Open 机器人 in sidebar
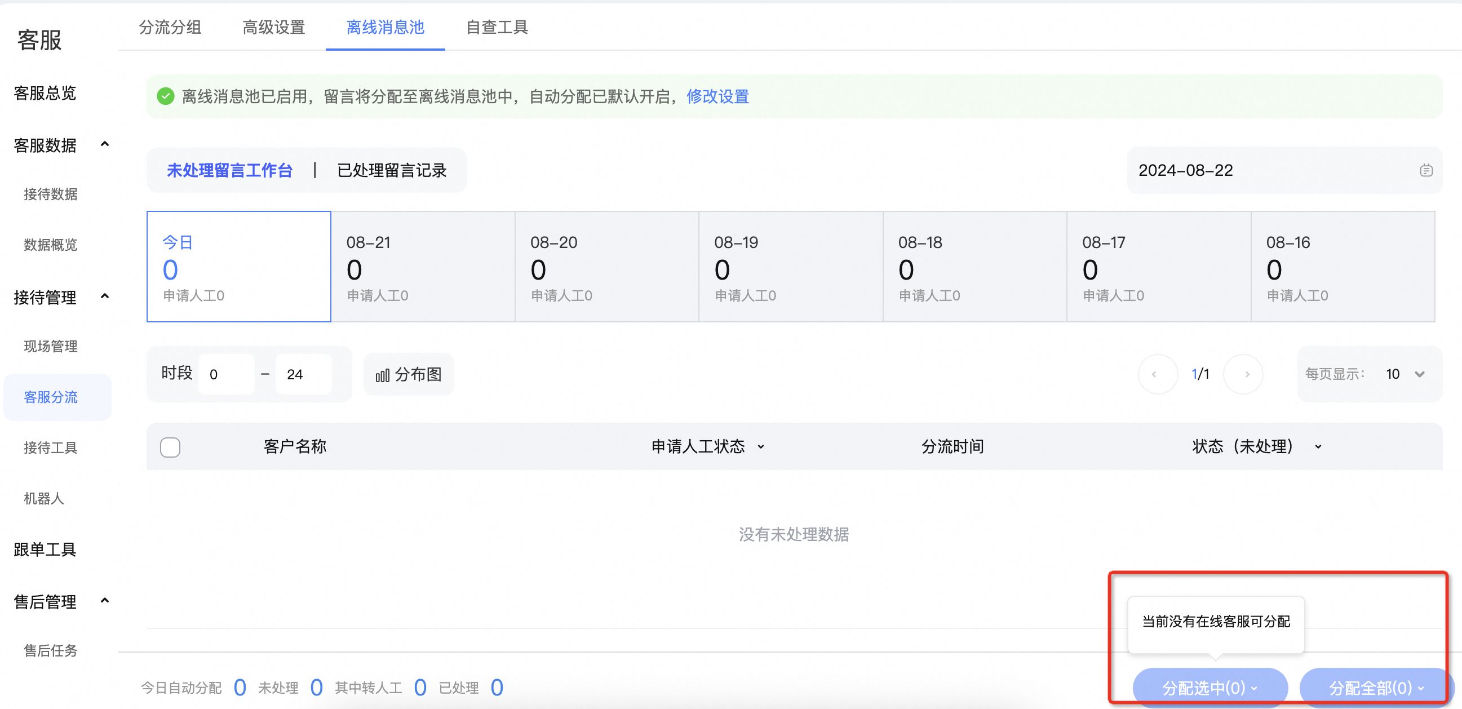1462x709 pixels. tap(44, 498)
